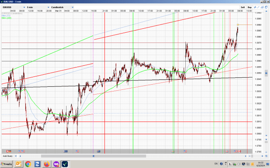
Task: Open the Add Study dropdown
Action: 10,156
